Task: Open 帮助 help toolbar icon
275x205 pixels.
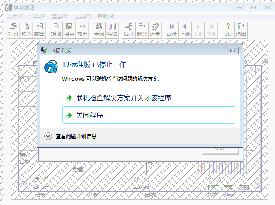Action: (x=228, y=30)
